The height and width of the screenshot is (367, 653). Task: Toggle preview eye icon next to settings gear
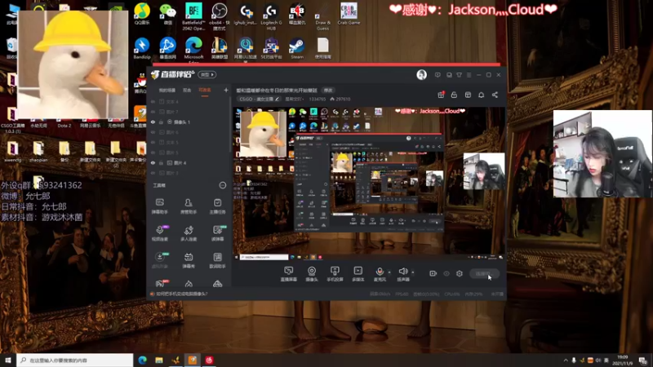pyautogui.click(x=446, y=273)
